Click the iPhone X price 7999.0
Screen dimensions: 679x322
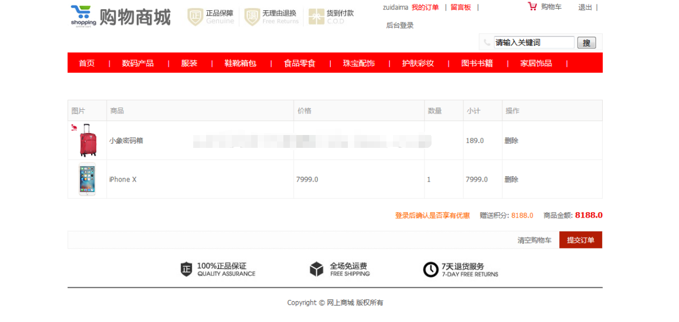coord(307,179)
